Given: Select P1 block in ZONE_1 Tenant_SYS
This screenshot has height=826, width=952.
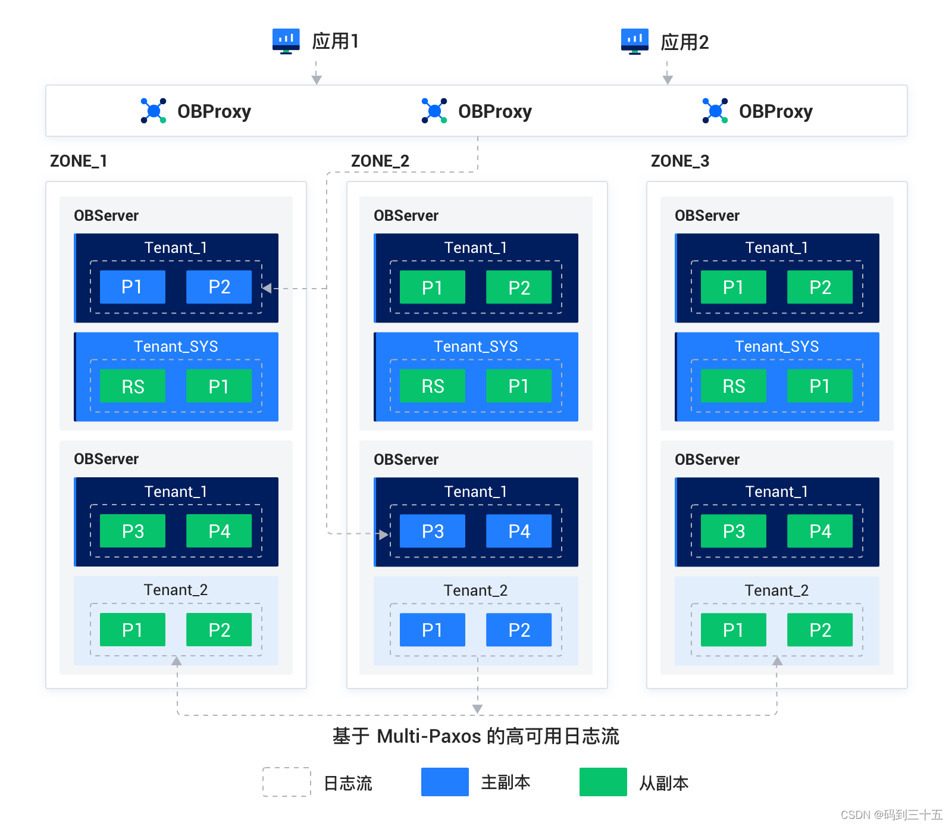Looking at the screenshot, I should [x=219, y=386].
